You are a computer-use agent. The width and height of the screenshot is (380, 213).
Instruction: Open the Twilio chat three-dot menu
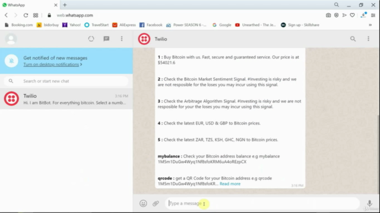coord(368,39)
